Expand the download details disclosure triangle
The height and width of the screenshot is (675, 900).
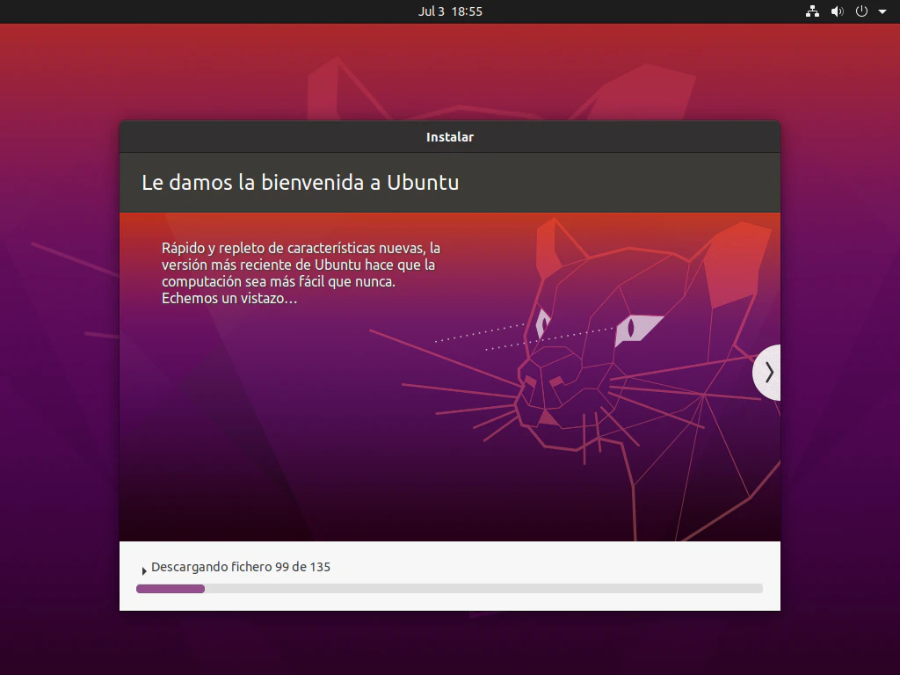point(144,570)
